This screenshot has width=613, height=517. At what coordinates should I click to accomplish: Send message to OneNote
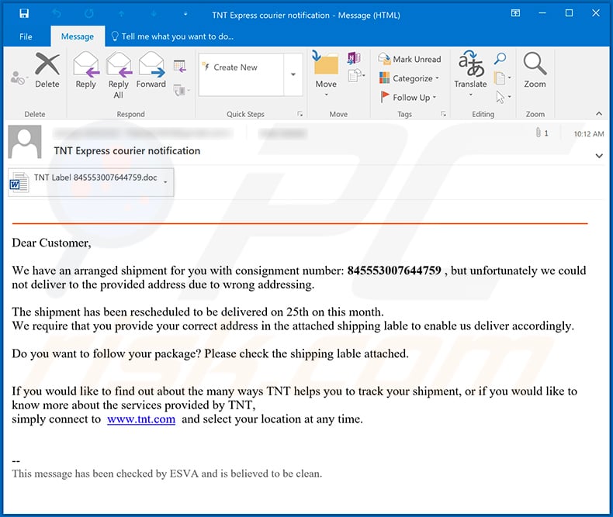354,59
